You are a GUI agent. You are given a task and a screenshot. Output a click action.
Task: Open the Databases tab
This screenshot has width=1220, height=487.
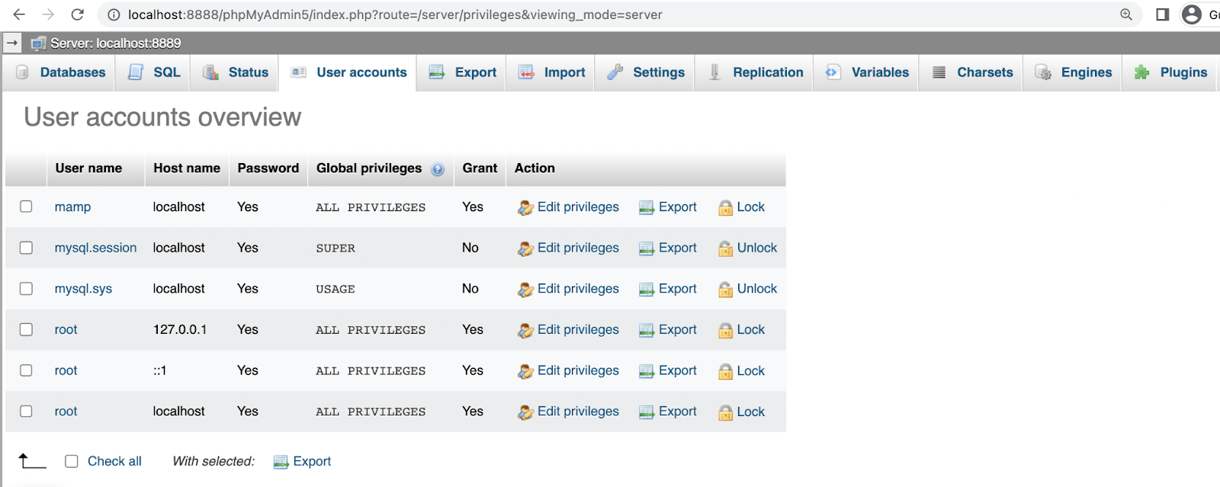pyautogui.click(x=60, y=72)
